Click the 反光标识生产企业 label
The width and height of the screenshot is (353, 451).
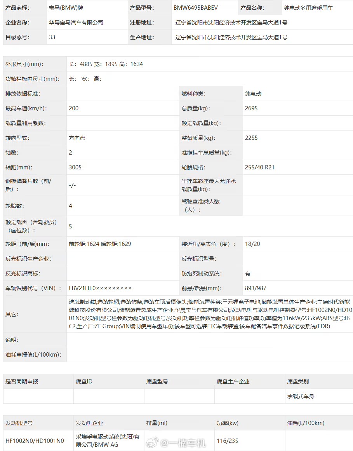pyautogui.click(x=28, y=259)
